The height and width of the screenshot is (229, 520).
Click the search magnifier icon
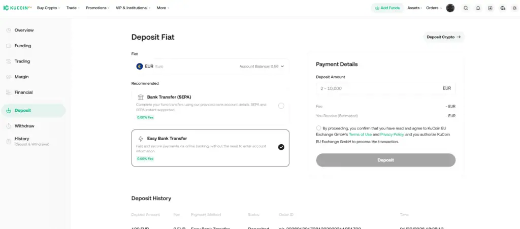click(466, 8)
